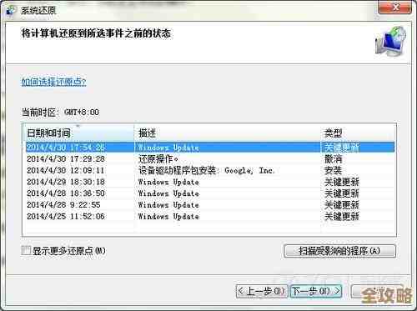The height and width of the screenshot is (311, 417).
Task: Select restore point 2014/4/28 9:22:55
Action: click(x=210, y=205)
